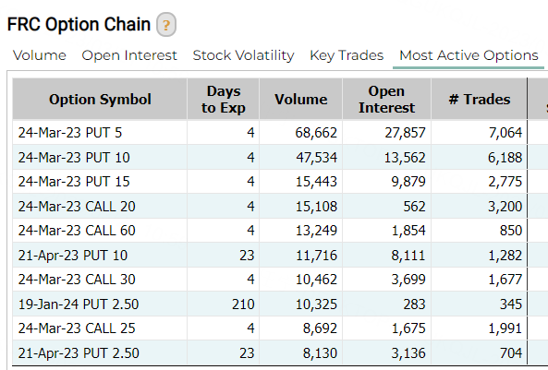Image resolution: width=548 pixels, height=370 pixels.
Task: Click volume value 10,462
Action: pos(316,280)
